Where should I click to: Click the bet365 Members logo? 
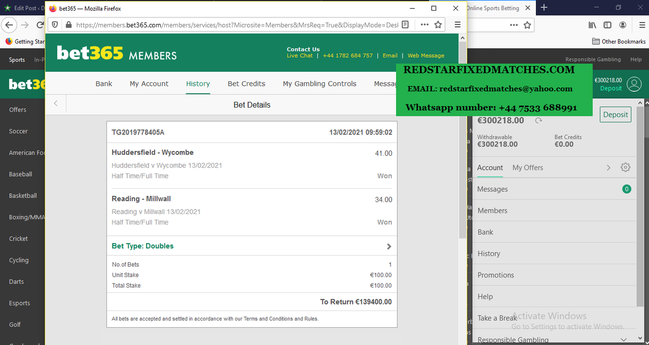[x=117, y=53]
